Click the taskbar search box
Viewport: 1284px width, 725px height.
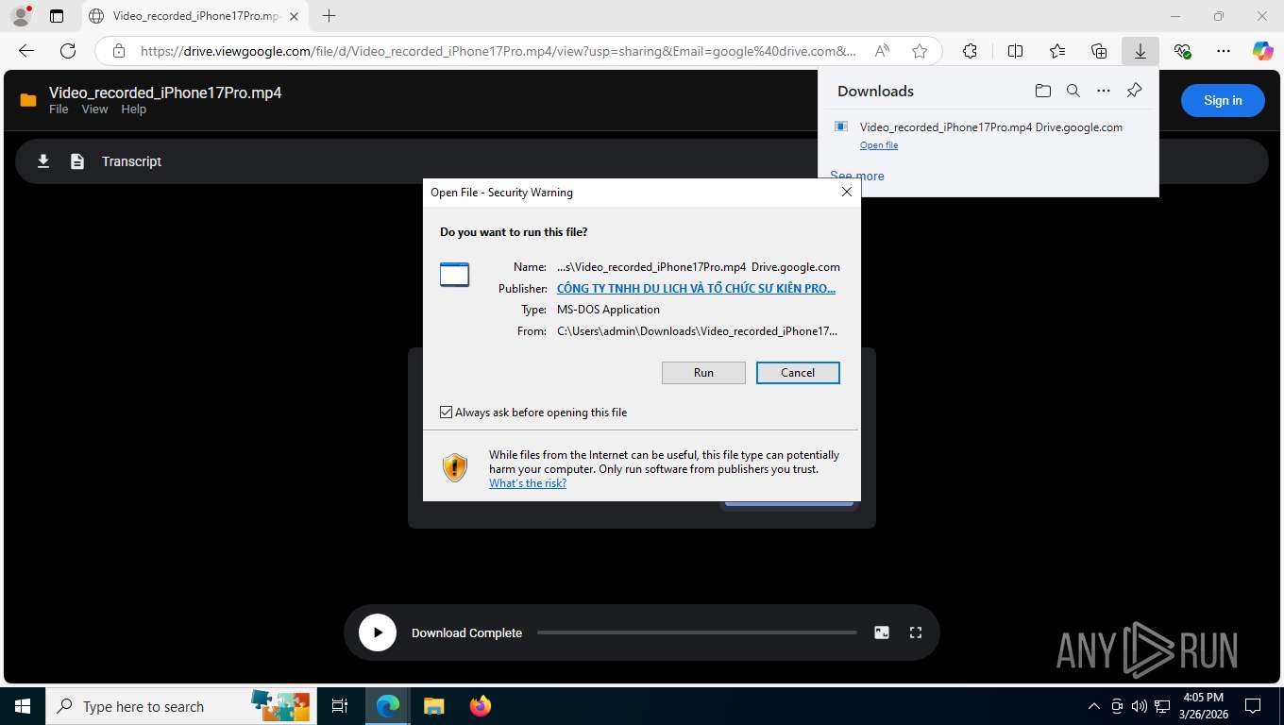point(179,706)
